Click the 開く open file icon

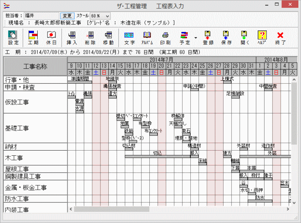[245, 38]
